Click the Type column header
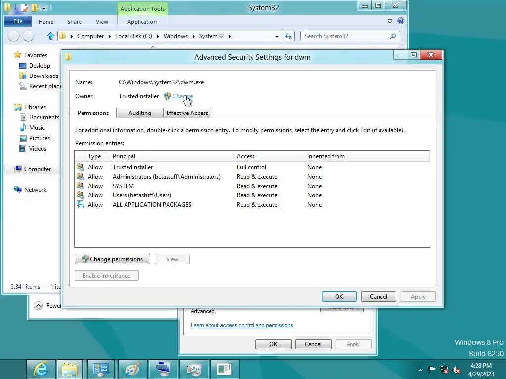 click(x=97, y=156)
